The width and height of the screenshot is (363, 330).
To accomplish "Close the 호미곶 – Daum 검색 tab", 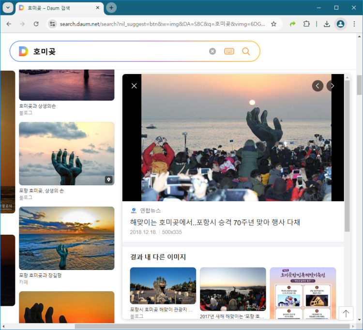I will pos(98,8).
